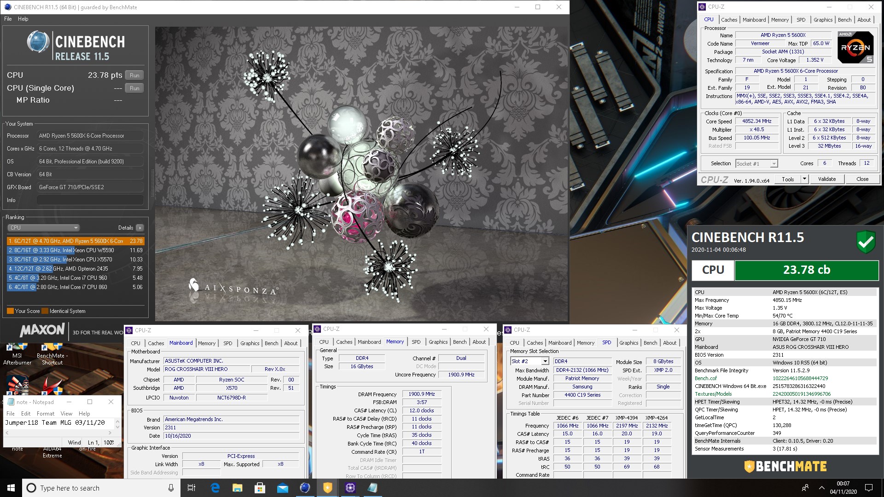Click the taskbar clock showing 00:07
The width and height of the screenshot is (884, 497).
coord(843,488)
